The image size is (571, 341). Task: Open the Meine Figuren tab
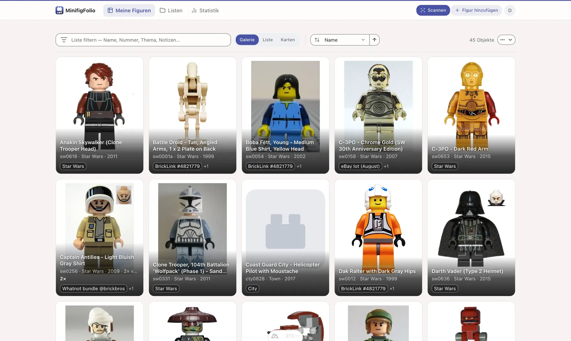pos(129,10)
